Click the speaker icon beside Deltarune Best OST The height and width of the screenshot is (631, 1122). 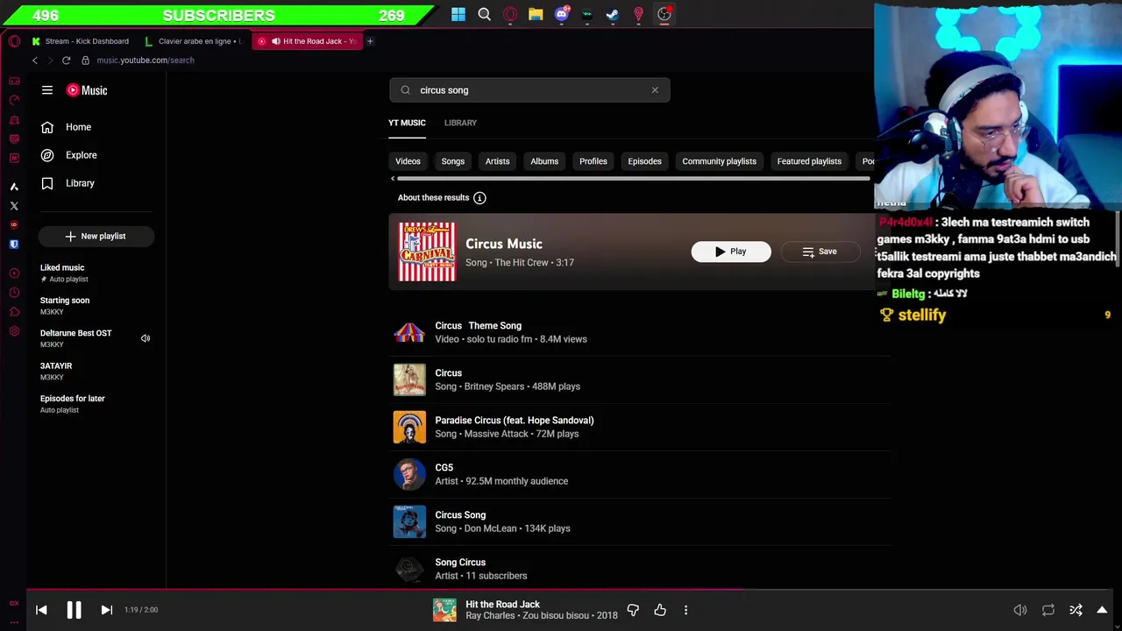coord(146,338)
